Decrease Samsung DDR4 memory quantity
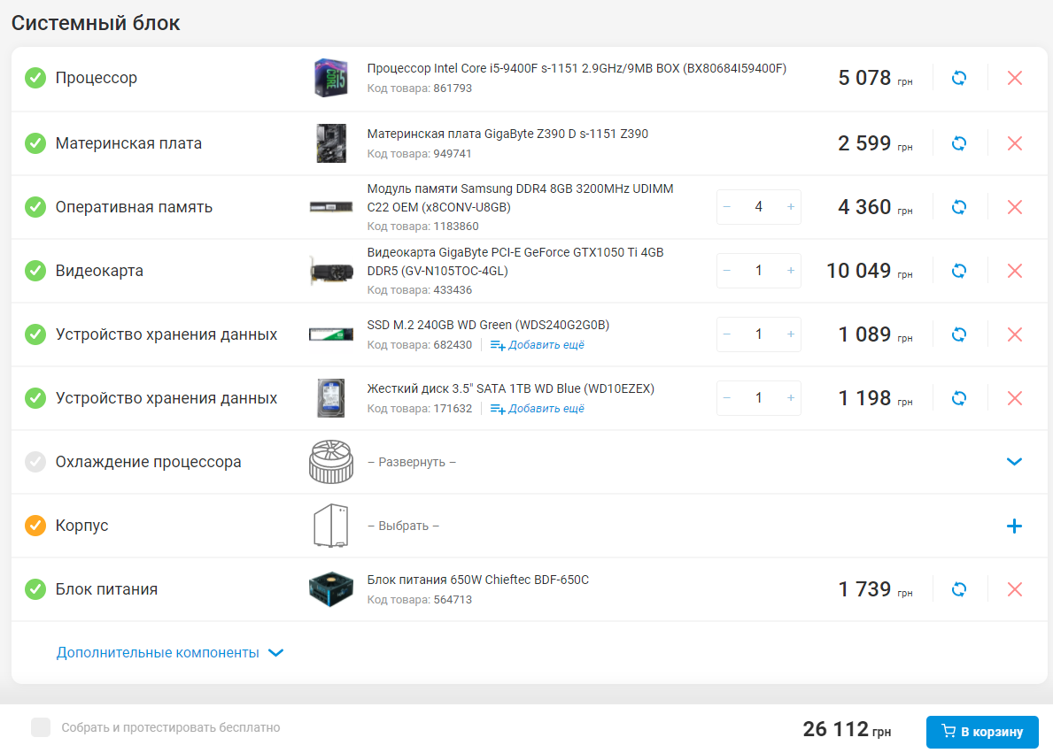1053x753 pixels. pos(726,207)
